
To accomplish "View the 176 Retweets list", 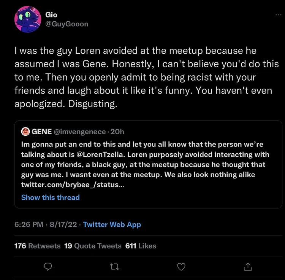I will pos(37,246).
